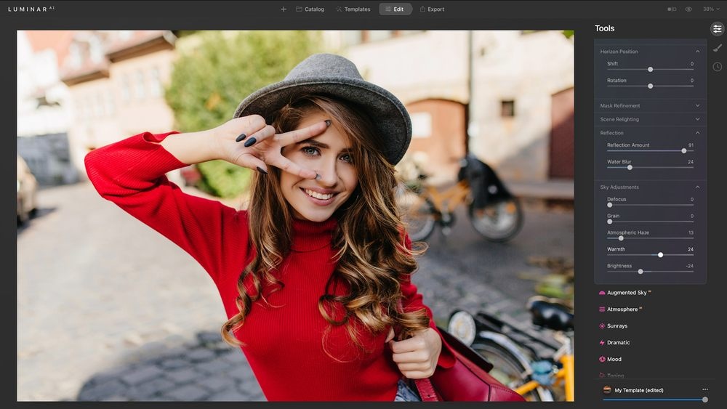Open the Augmented Sky tool
The height and width of the screenshot is (409, 727).
point(626,293)
